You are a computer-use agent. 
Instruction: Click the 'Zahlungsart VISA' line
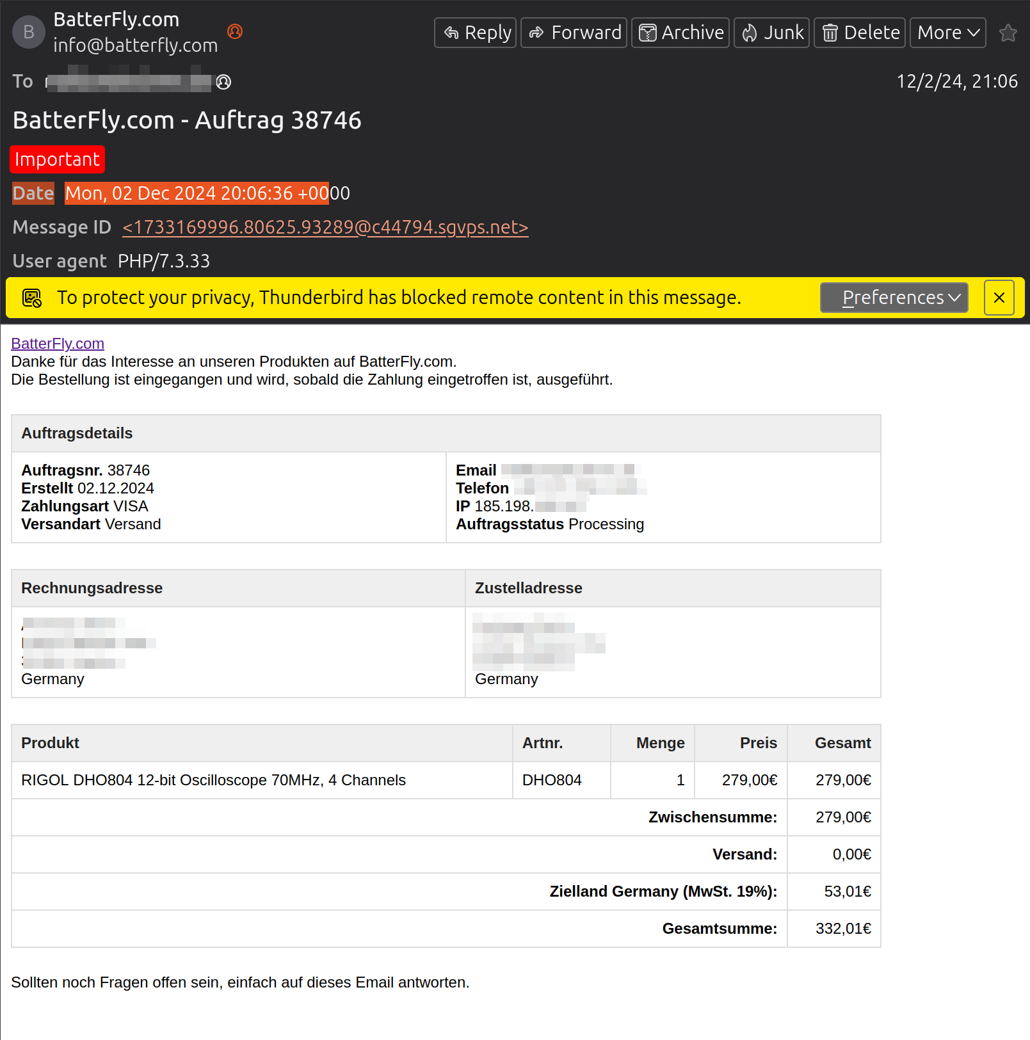84,506
